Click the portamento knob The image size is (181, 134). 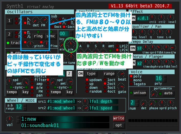tap(154, 94)
